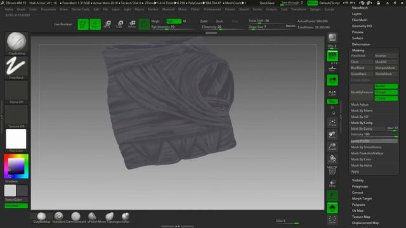Screen dimensions: 406x228
Task: Expand the Deformation sub-palette
Action: pos(361,44)
